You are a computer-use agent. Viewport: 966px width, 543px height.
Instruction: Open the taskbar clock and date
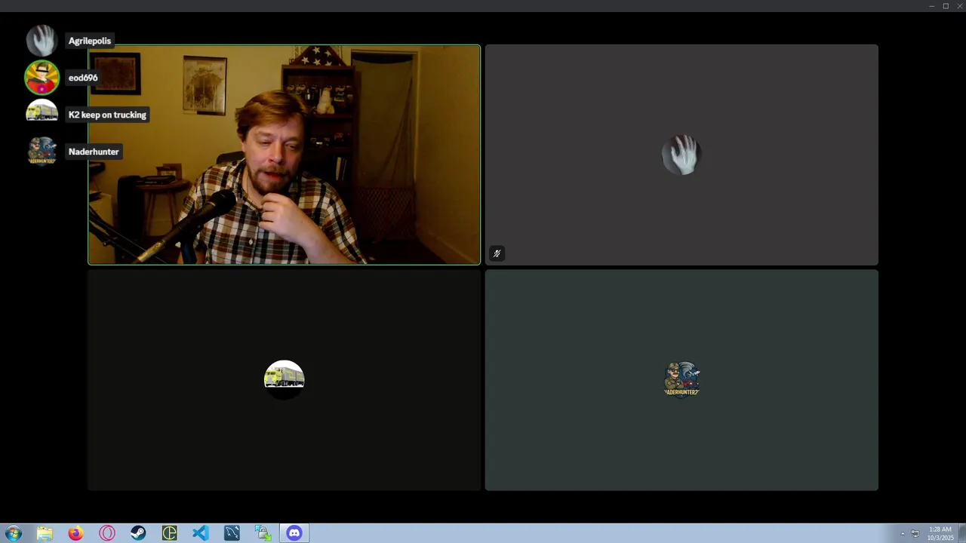point(940,533)
